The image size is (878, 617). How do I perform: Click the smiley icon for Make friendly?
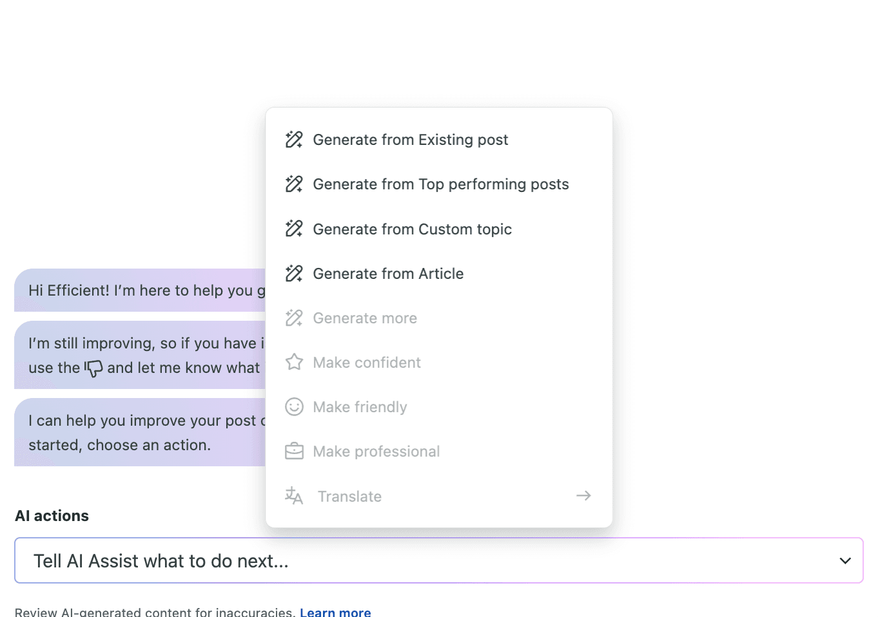pos(294,407)
